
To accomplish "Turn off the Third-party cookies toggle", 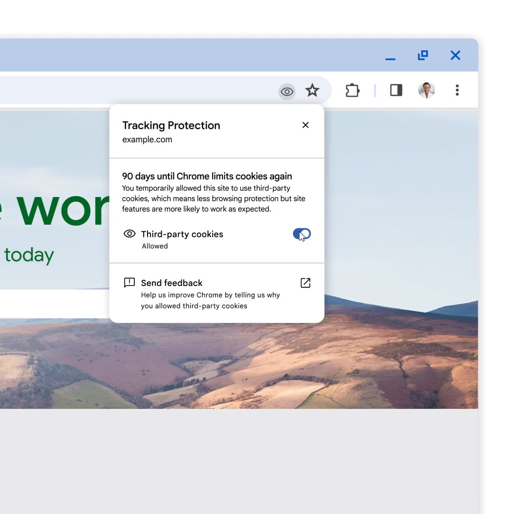I will click(302, 234).
